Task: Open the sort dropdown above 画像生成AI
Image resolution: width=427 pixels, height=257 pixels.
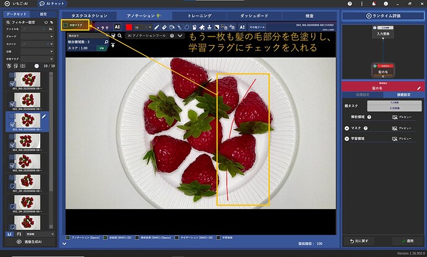Action: (x=40, y=234)
